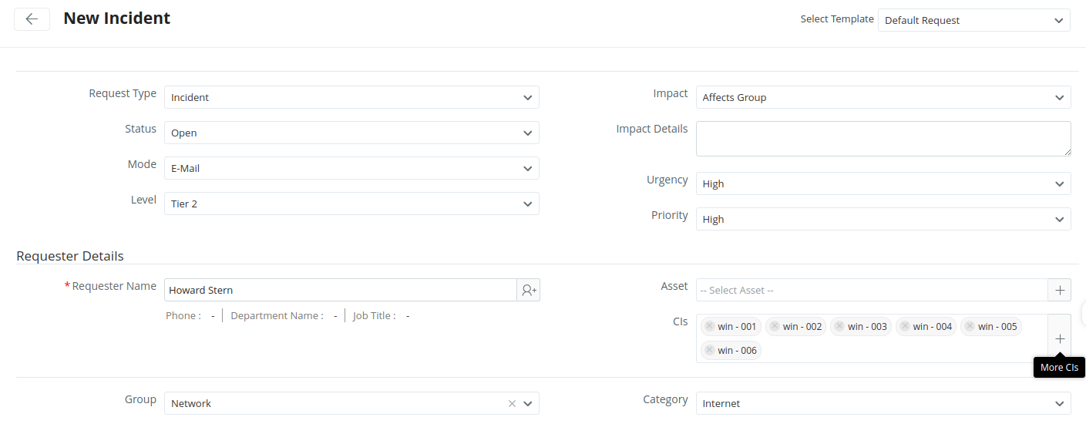The width and height of the screenshot is (1086, 424).
Task: Remove the win - 005 CI tag
Action: pos(970,326)
